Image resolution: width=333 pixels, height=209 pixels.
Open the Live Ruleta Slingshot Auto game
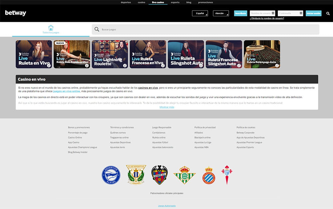(186, 54)
